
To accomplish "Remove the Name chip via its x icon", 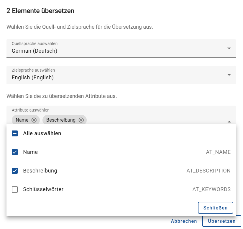I will coord(34,120).
